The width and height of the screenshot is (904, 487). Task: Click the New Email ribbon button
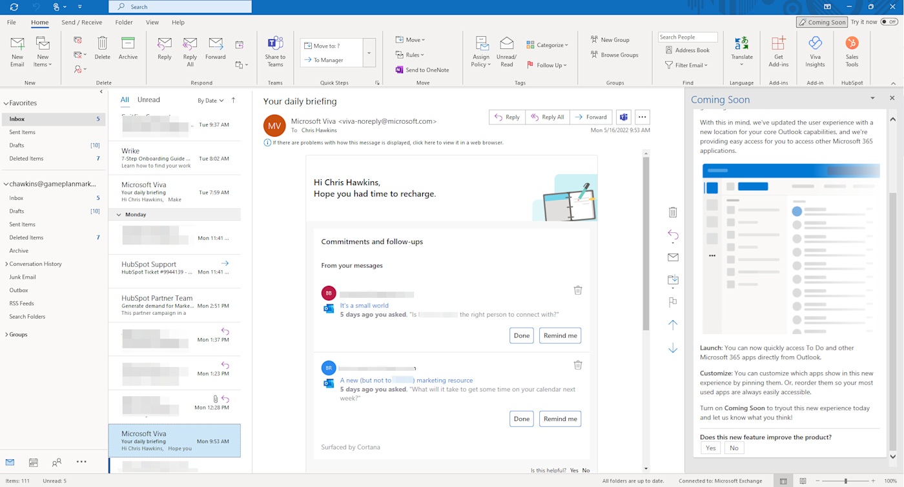[x=17, y=52]
